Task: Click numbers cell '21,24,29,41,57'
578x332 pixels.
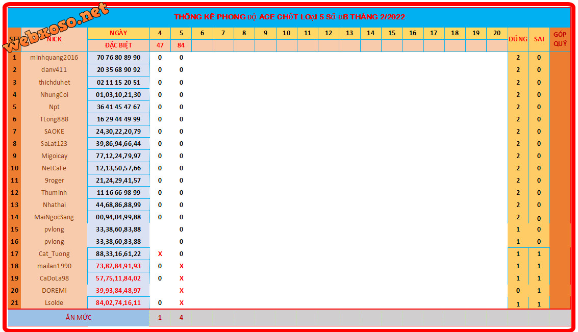Action: (x=118, y=180)
